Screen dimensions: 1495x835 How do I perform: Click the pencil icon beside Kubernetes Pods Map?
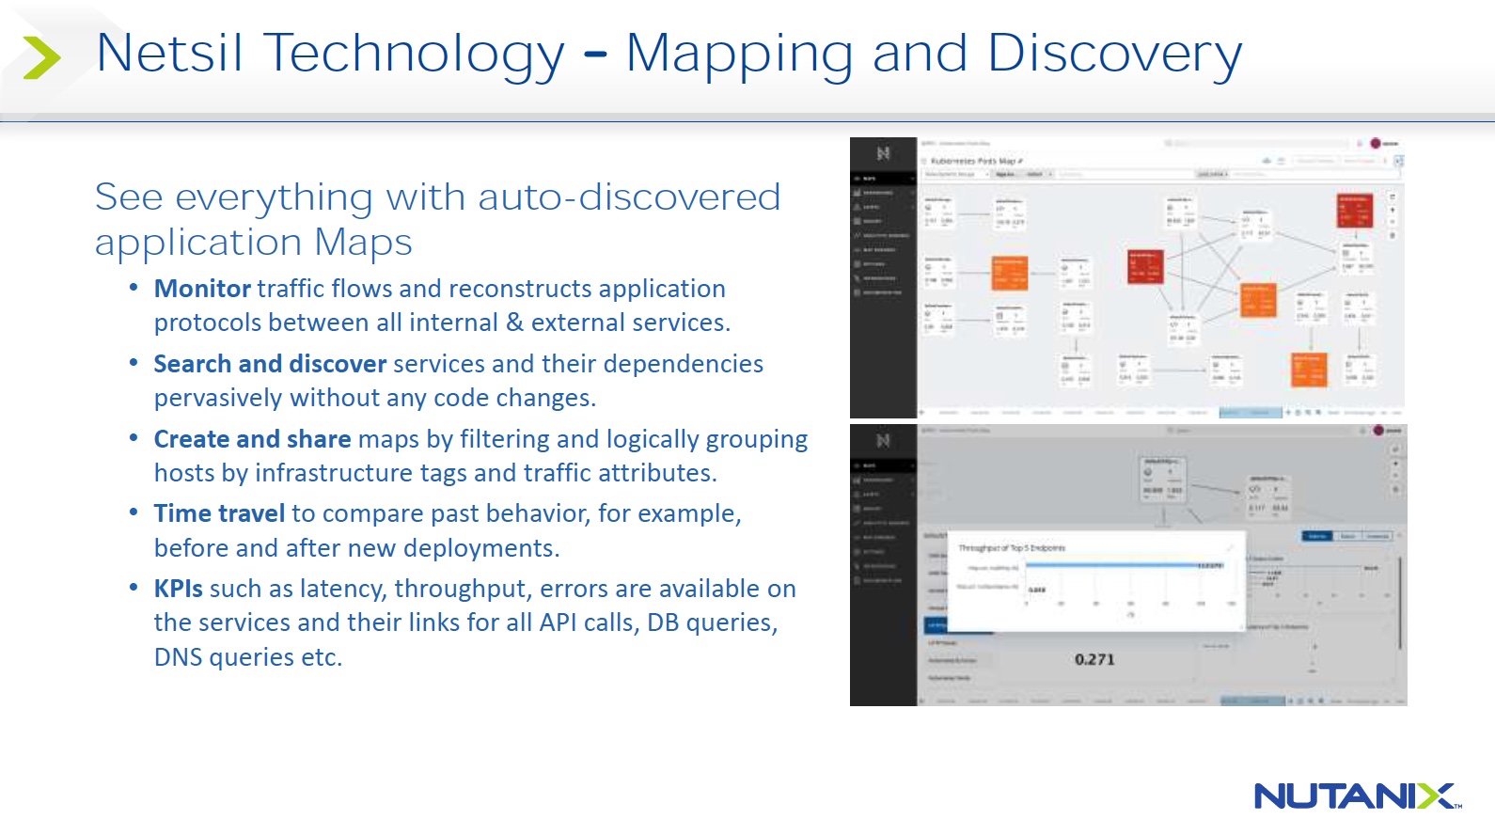point(1020,162)
